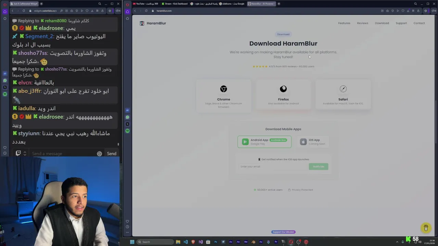Image resolution: width=438 pixels, height=246 pixels.
Task: Open the Messenger sidebar icon in right window
Action: point(127,110)
